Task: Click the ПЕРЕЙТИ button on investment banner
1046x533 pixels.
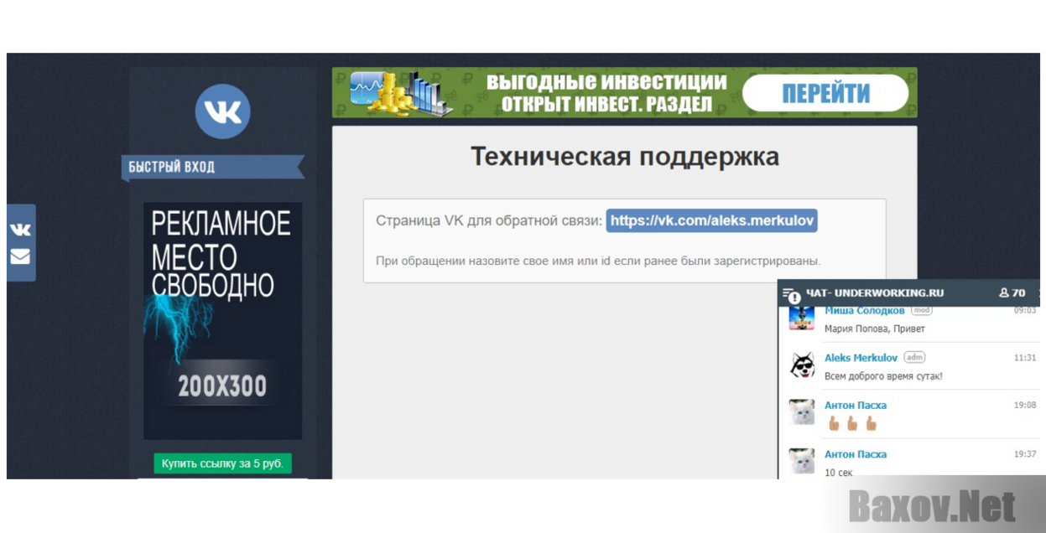Action: (x=825, y=94)
